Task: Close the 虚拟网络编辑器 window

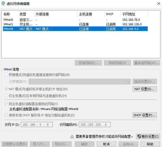Action: click(x=158, y=4)
